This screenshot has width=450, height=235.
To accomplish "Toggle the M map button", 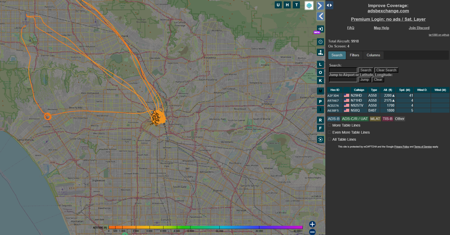I will pos(320,91).
